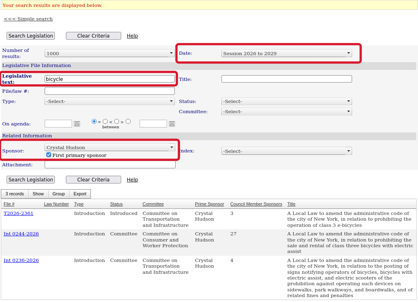Expand the Status select dropdown
Image resolution: width=418 pixels, height=302 pixels.
coord(287,101)
